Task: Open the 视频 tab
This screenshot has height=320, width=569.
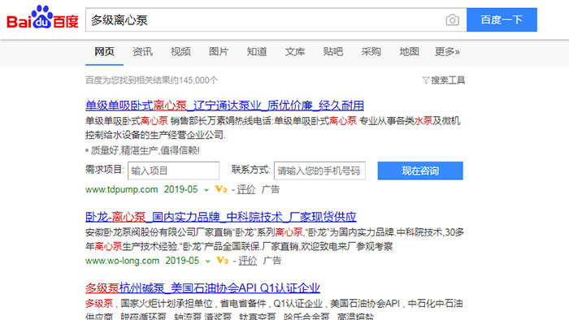Action: 180,52
